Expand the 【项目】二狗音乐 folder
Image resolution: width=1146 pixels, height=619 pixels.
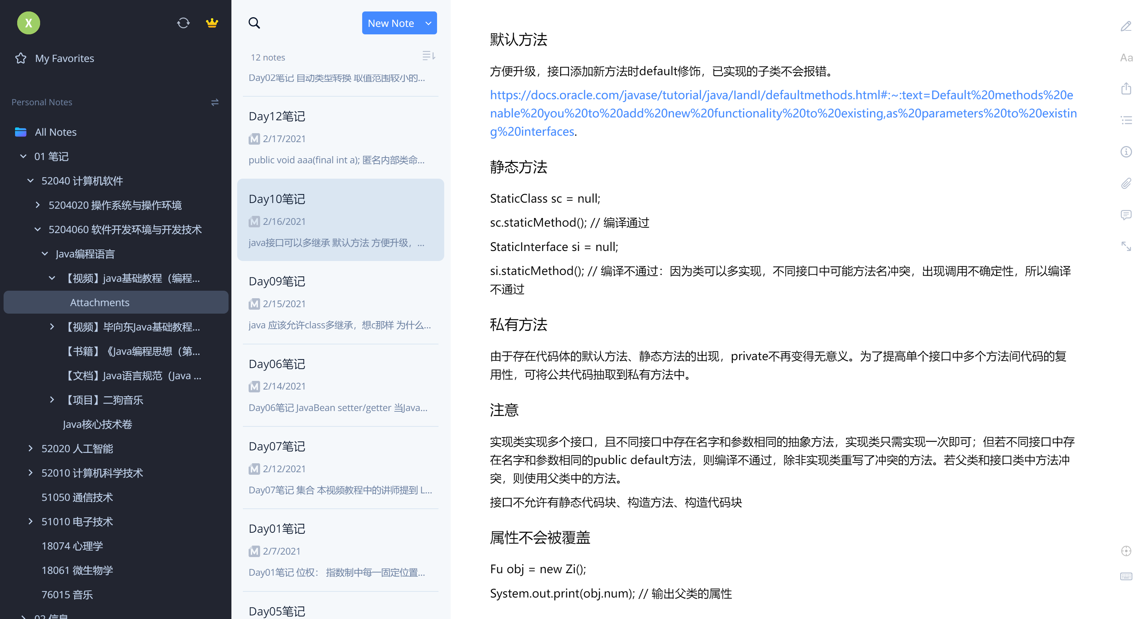pos(52,400)
